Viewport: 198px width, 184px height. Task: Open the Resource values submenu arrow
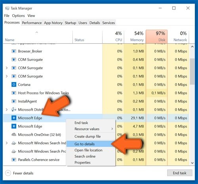click(112, 129)
